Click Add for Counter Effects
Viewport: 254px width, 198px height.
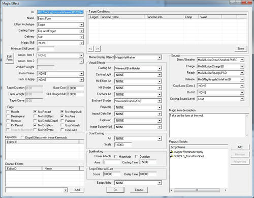pyautogui.click(x=77, y=190)
